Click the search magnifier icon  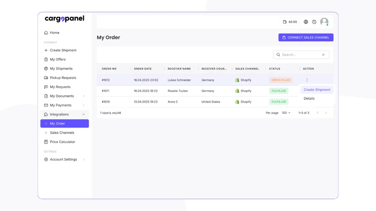tap(278, 55)
